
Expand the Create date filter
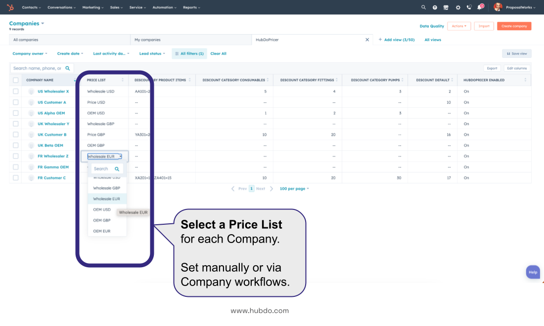[x=70, y=54]
